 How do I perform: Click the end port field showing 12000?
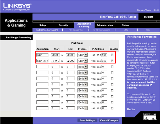click(70, 61)
